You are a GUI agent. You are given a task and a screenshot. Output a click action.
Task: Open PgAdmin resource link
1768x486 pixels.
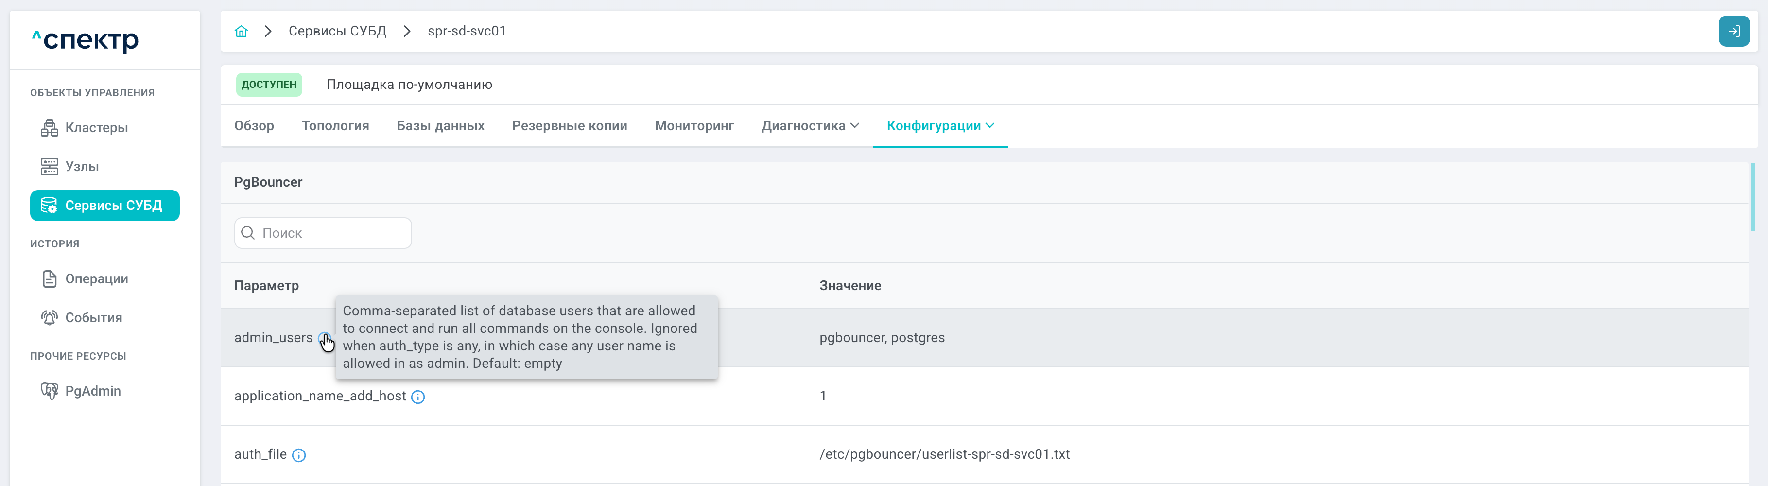pyautogui.click(x=93, y=391)
